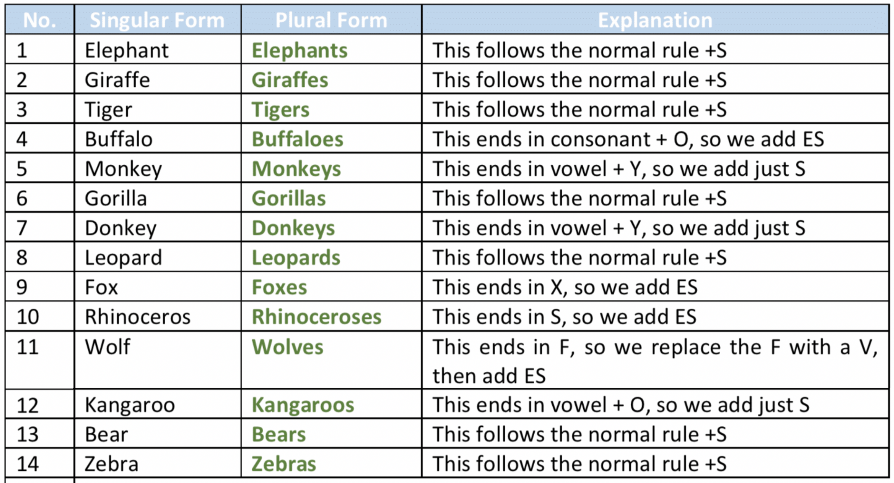This screenshot has width=894, height=483.
Task: Click the 'Rhinoceroses' plural cell
Action: coord(331,316)
